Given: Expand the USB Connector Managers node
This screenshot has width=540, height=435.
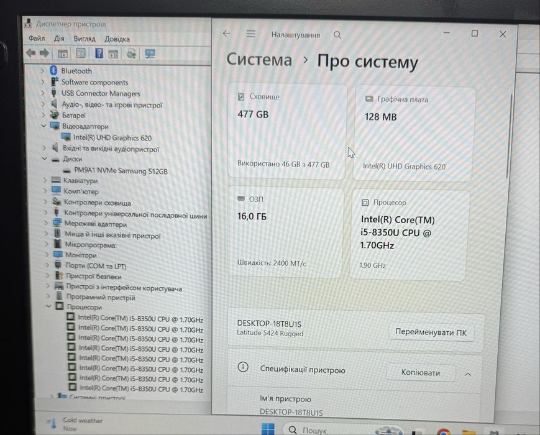Looking at the screenshot, I should (x=43, y=93).
